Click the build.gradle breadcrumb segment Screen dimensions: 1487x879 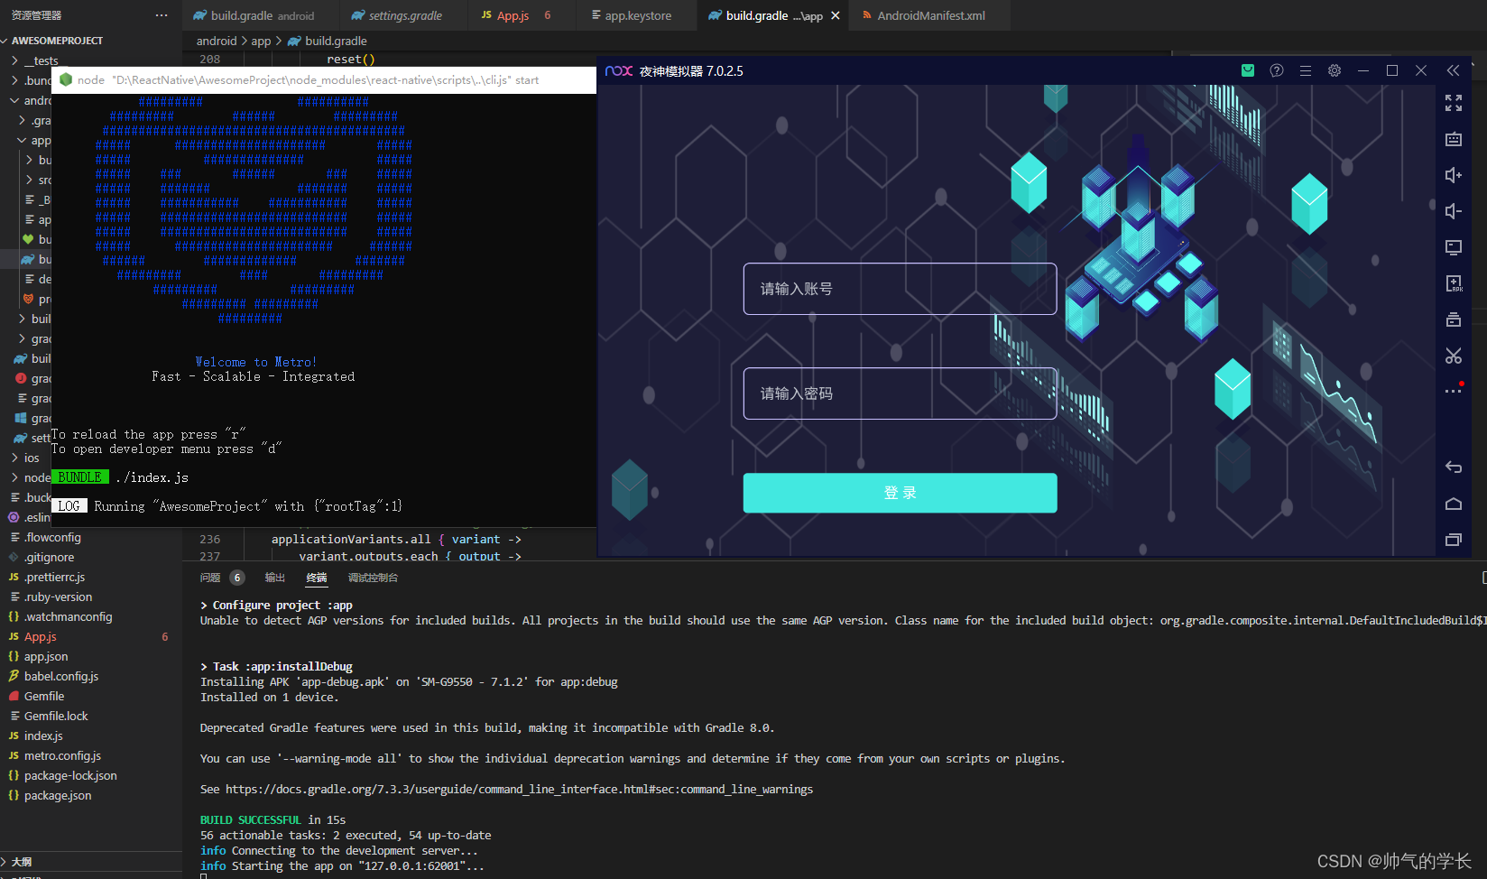(x=336, y=41)
